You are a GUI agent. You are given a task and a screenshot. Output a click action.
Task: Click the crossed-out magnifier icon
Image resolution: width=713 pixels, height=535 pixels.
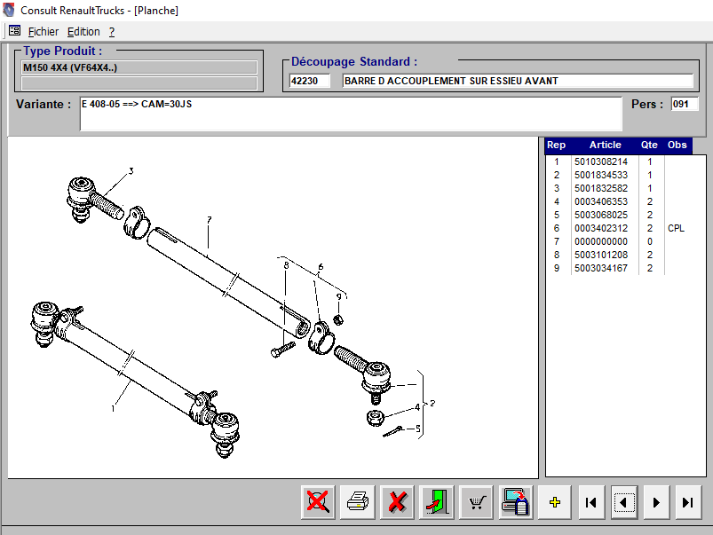[317, 502]
